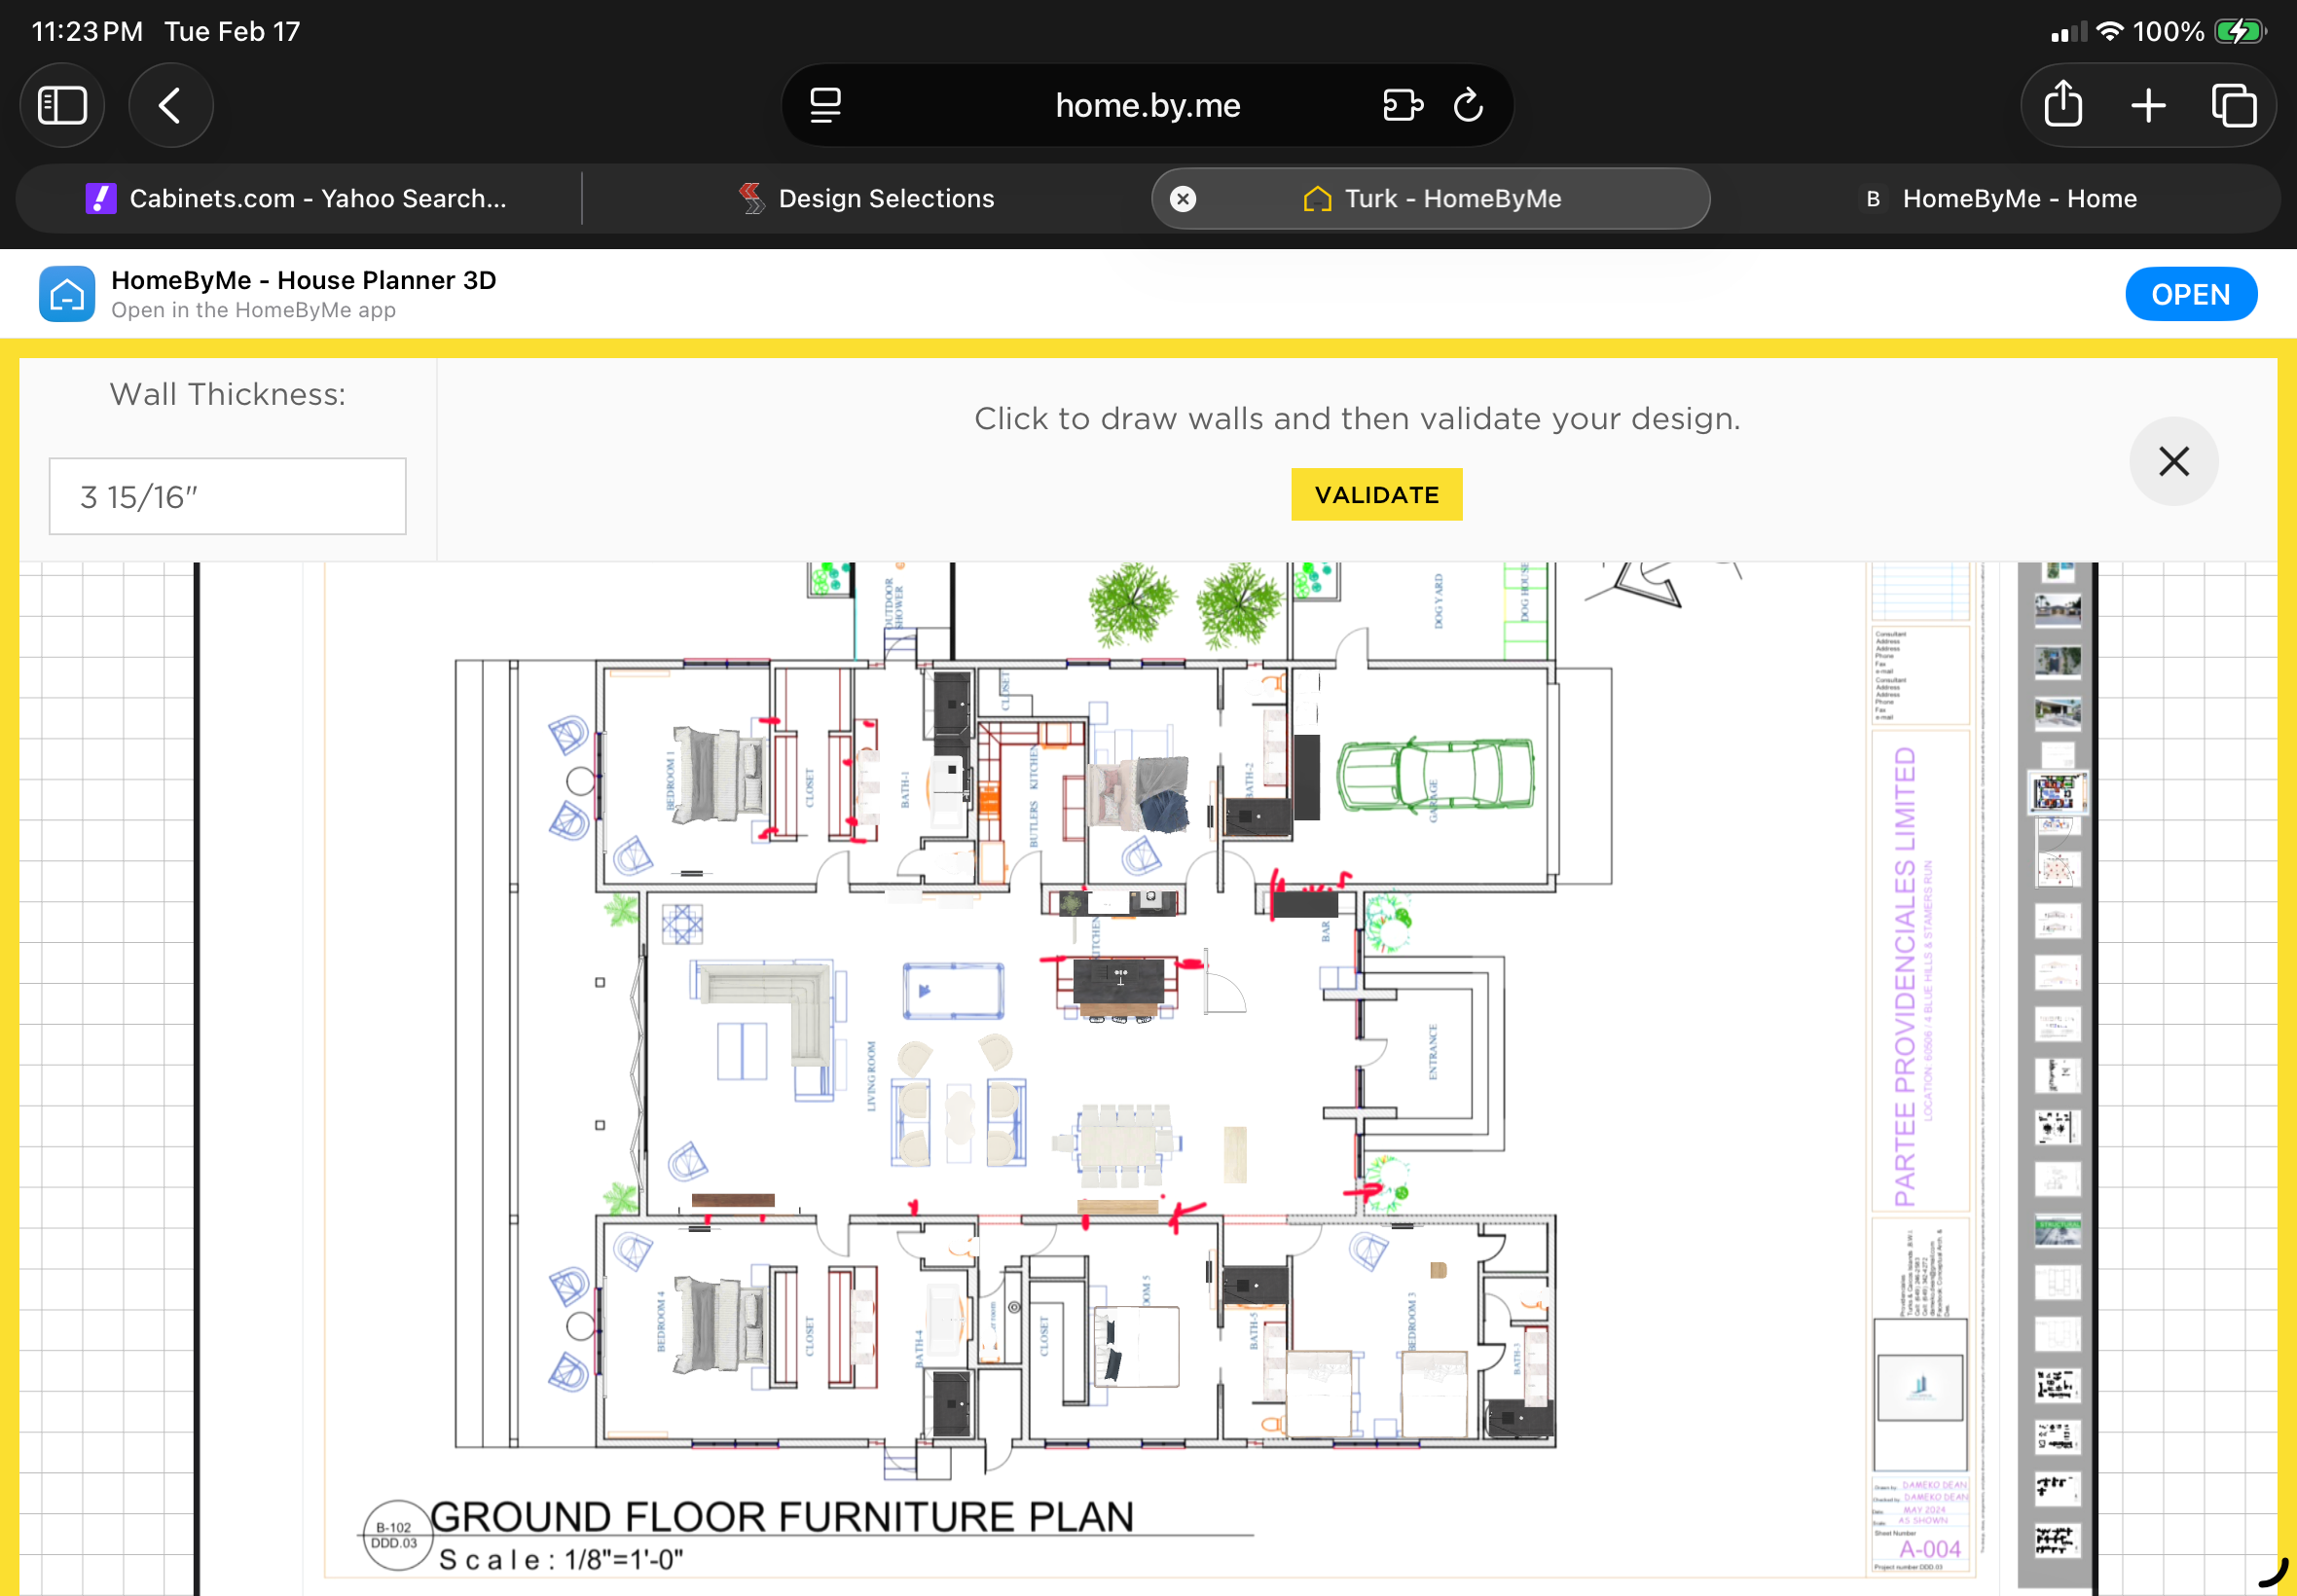Click the green car in the garage
Viewport: 2297px width, 1596px height.
(x=1435, y=775)
